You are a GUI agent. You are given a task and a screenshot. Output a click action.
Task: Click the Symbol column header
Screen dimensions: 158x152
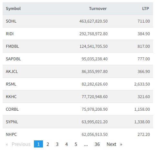pyautogui.click(x=13, y=9)
